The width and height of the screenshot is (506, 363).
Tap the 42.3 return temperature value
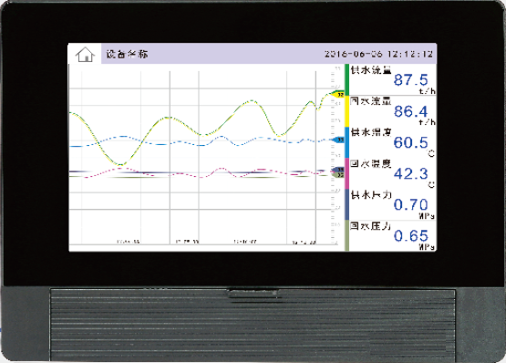tap(410, 174)
